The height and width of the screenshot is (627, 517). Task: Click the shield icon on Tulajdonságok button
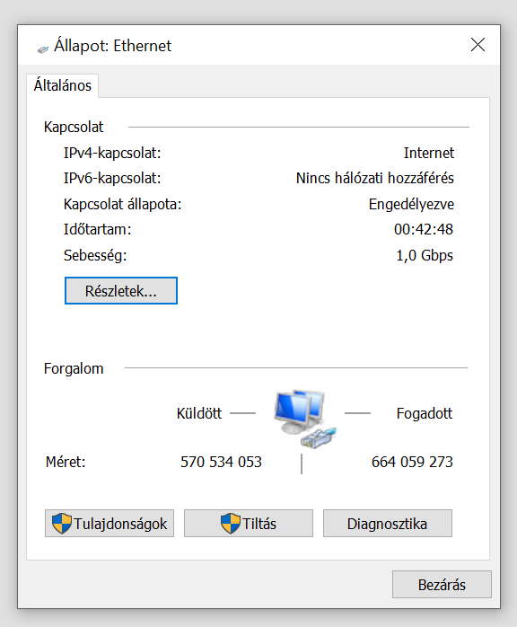point(62,524)
